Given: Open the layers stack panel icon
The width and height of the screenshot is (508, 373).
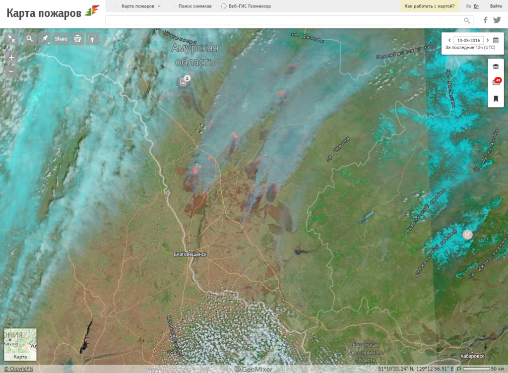Looking at the screenshot, I should (x=496, y=66).
